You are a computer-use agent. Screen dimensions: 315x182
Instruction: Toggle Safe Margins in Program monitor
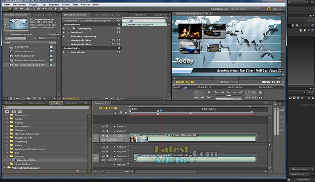(x=254, y=92)
